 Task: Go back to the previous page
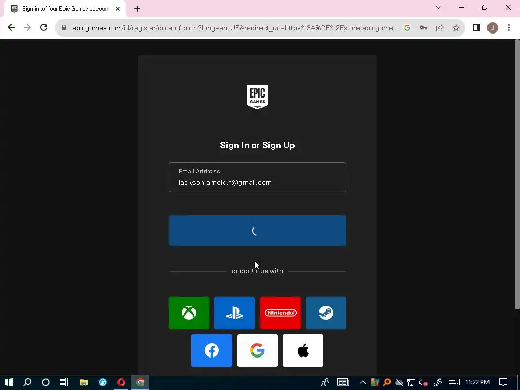[x=11, y=28]
